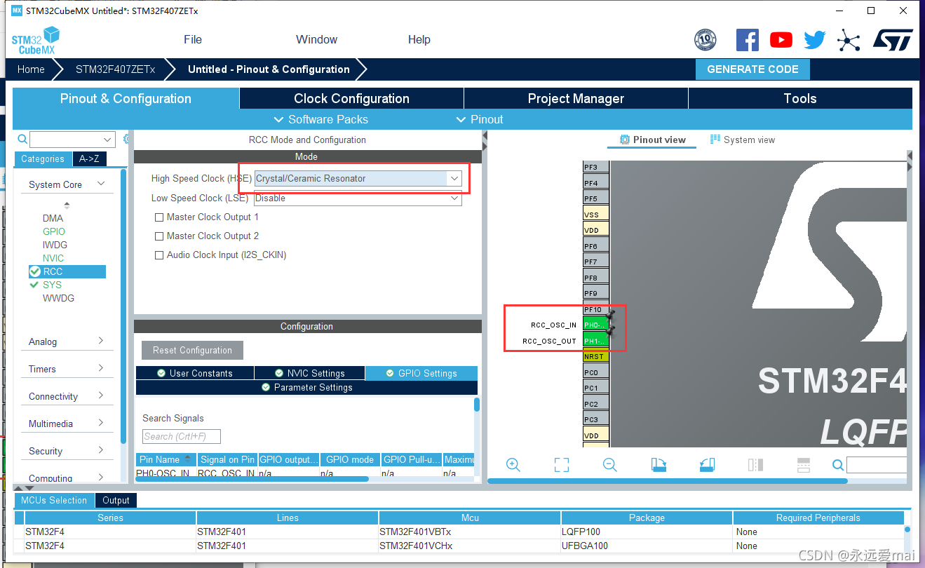Open category settings gear icon

[x=126, y=139]
